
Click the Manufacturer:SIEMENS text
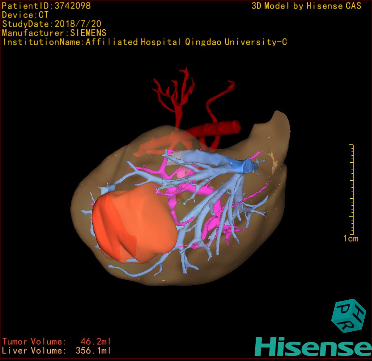pyautogui.click(x=54, y=33)
